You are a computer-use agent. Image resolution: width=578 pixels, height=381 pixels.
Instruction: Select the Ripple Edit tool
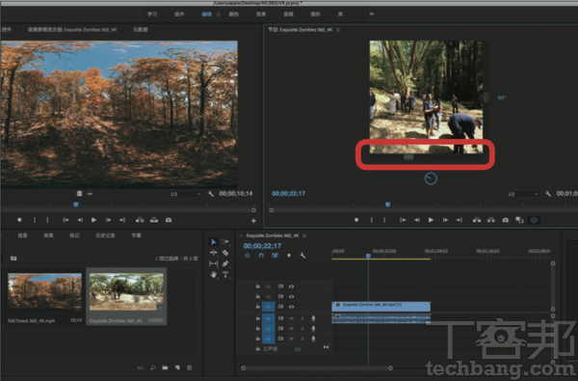coord(214,253)
